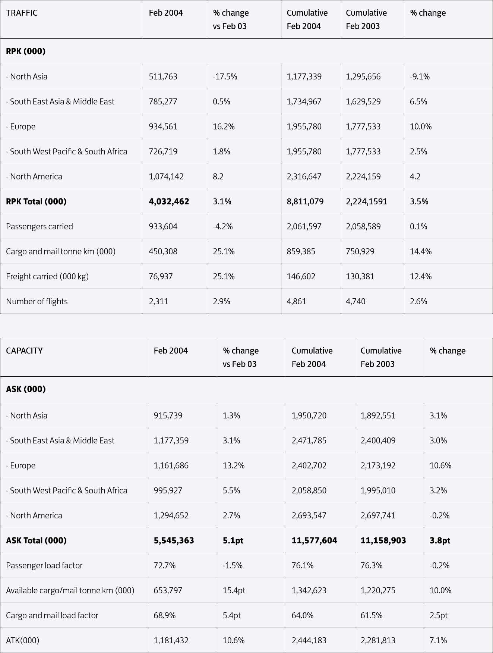Select the 2,444,183 cumulative ATK value
This screenshot has width=493, height=653.
[309, 641]
